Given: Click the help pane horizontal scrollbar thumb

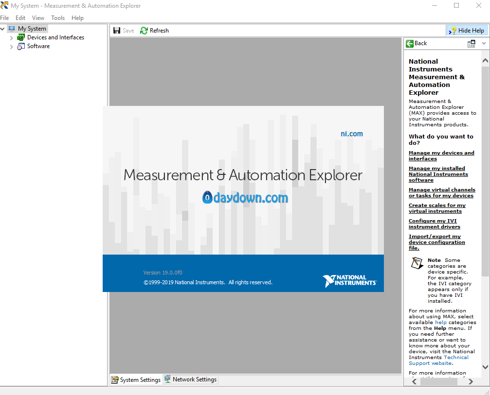Looking at the screenshot, I should click(x=439, y=381).
